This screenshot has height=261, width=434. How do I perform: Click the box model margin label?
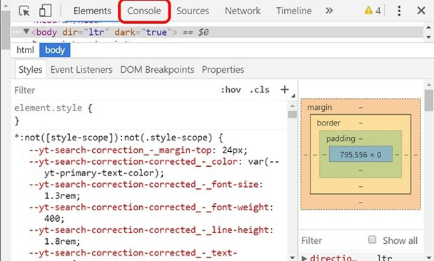tap(319, 107)
